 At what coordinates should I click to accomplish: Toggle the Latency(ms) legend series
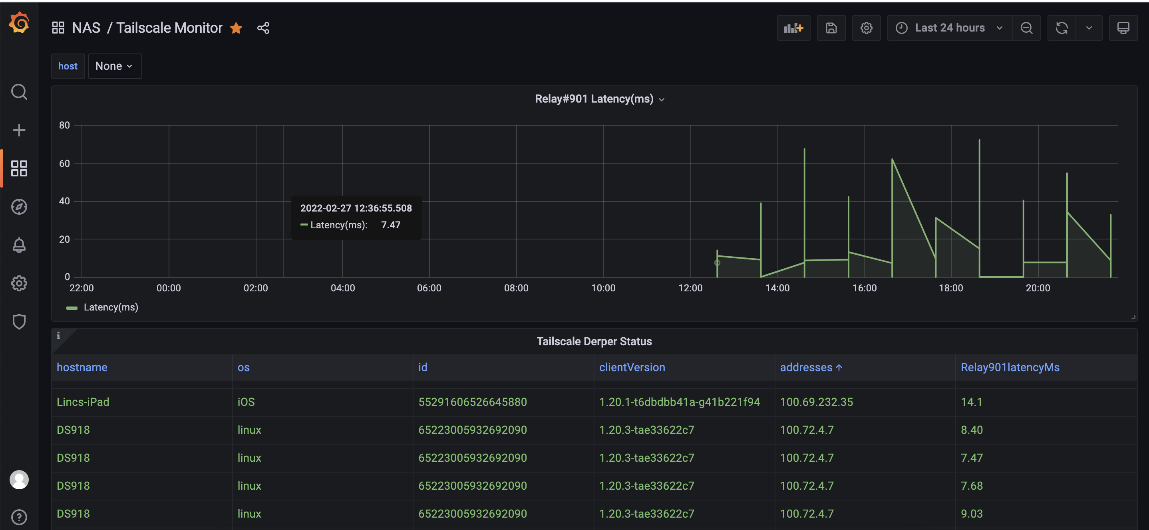[111, 307]
